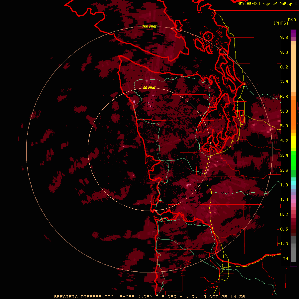Image resolution: width=299 pixels, height=299 pixels.
Task: Click the 7.4 value on color scale
Action: (284, 82)
